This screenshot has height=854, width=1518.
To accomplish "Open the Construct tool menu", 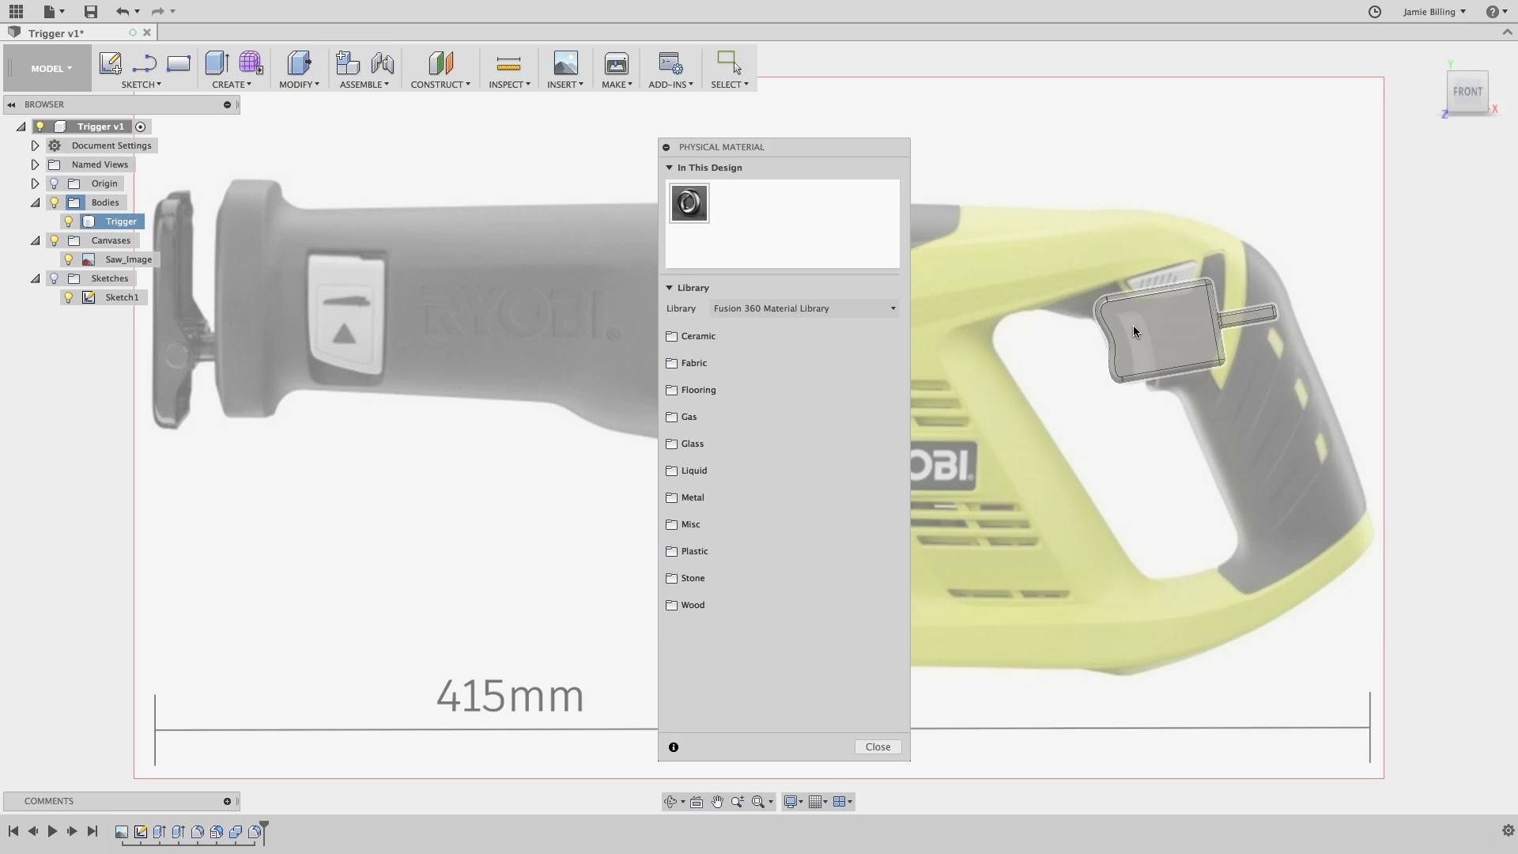I will 440,85.
